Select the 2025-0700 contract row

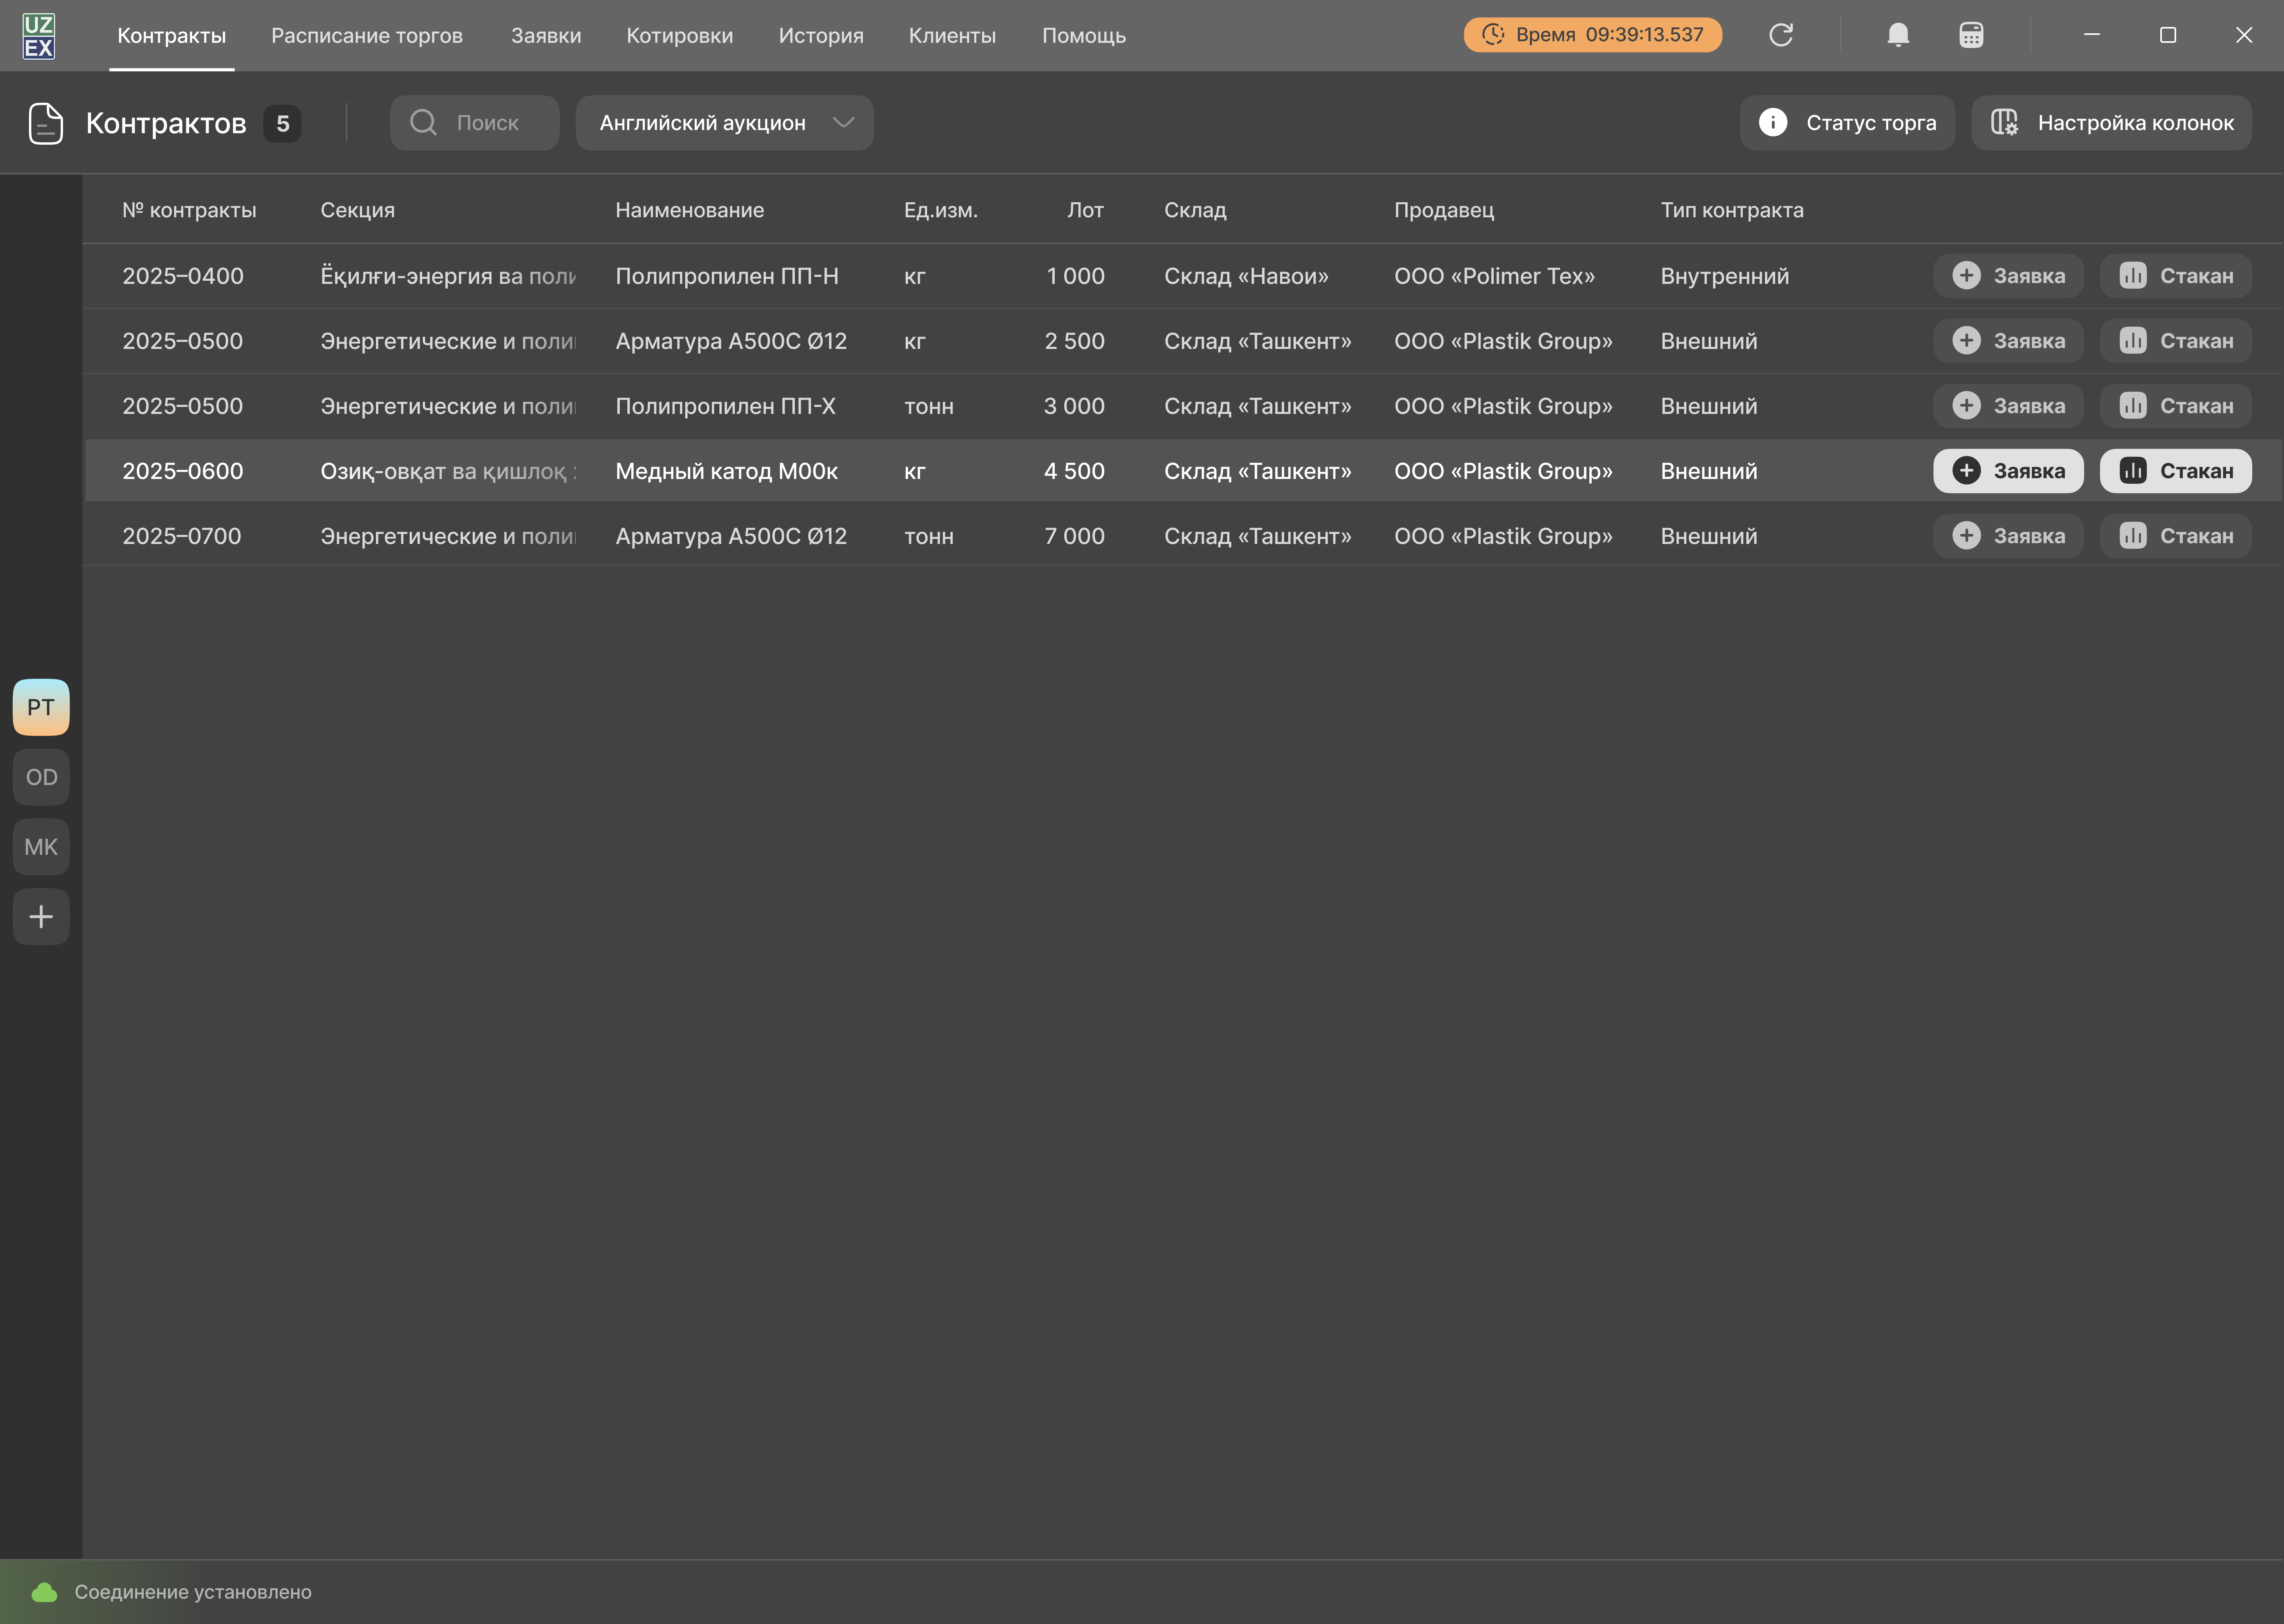[x=1183, y=536]
